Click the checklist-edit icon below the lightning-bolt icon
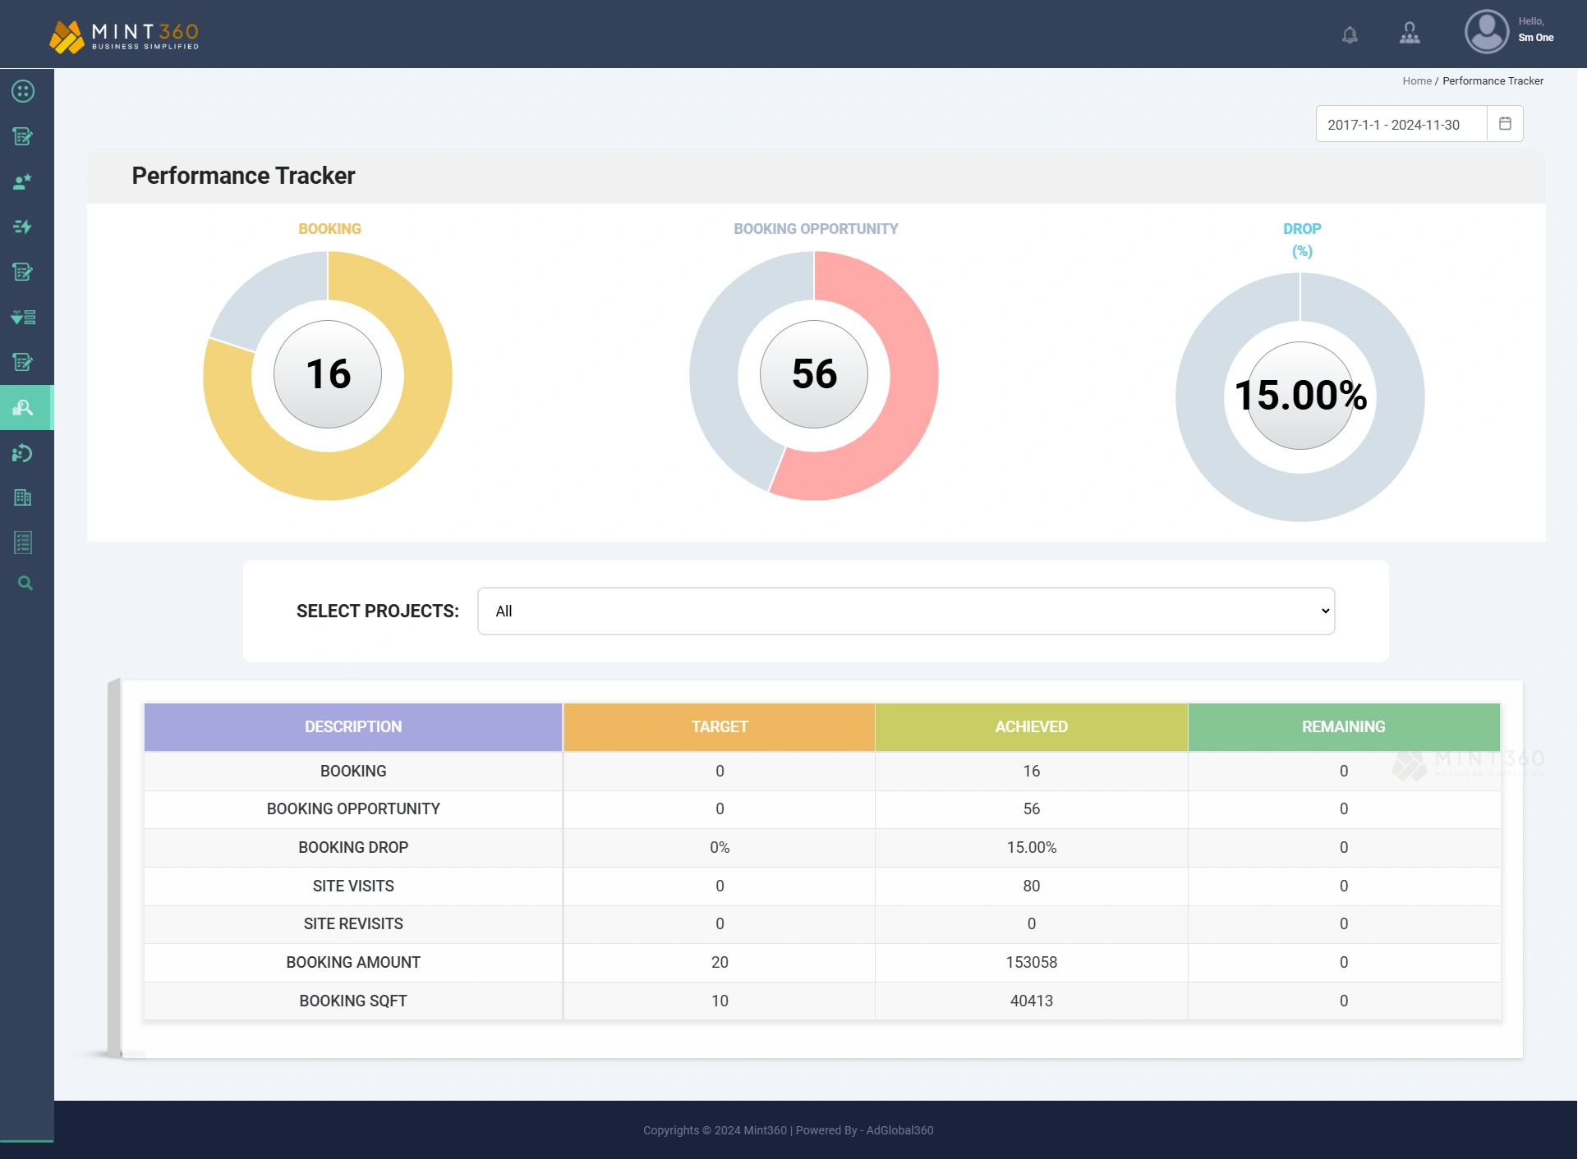 23,272
